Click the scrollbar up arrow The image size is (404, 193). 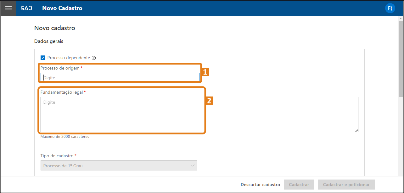[401, 19]
